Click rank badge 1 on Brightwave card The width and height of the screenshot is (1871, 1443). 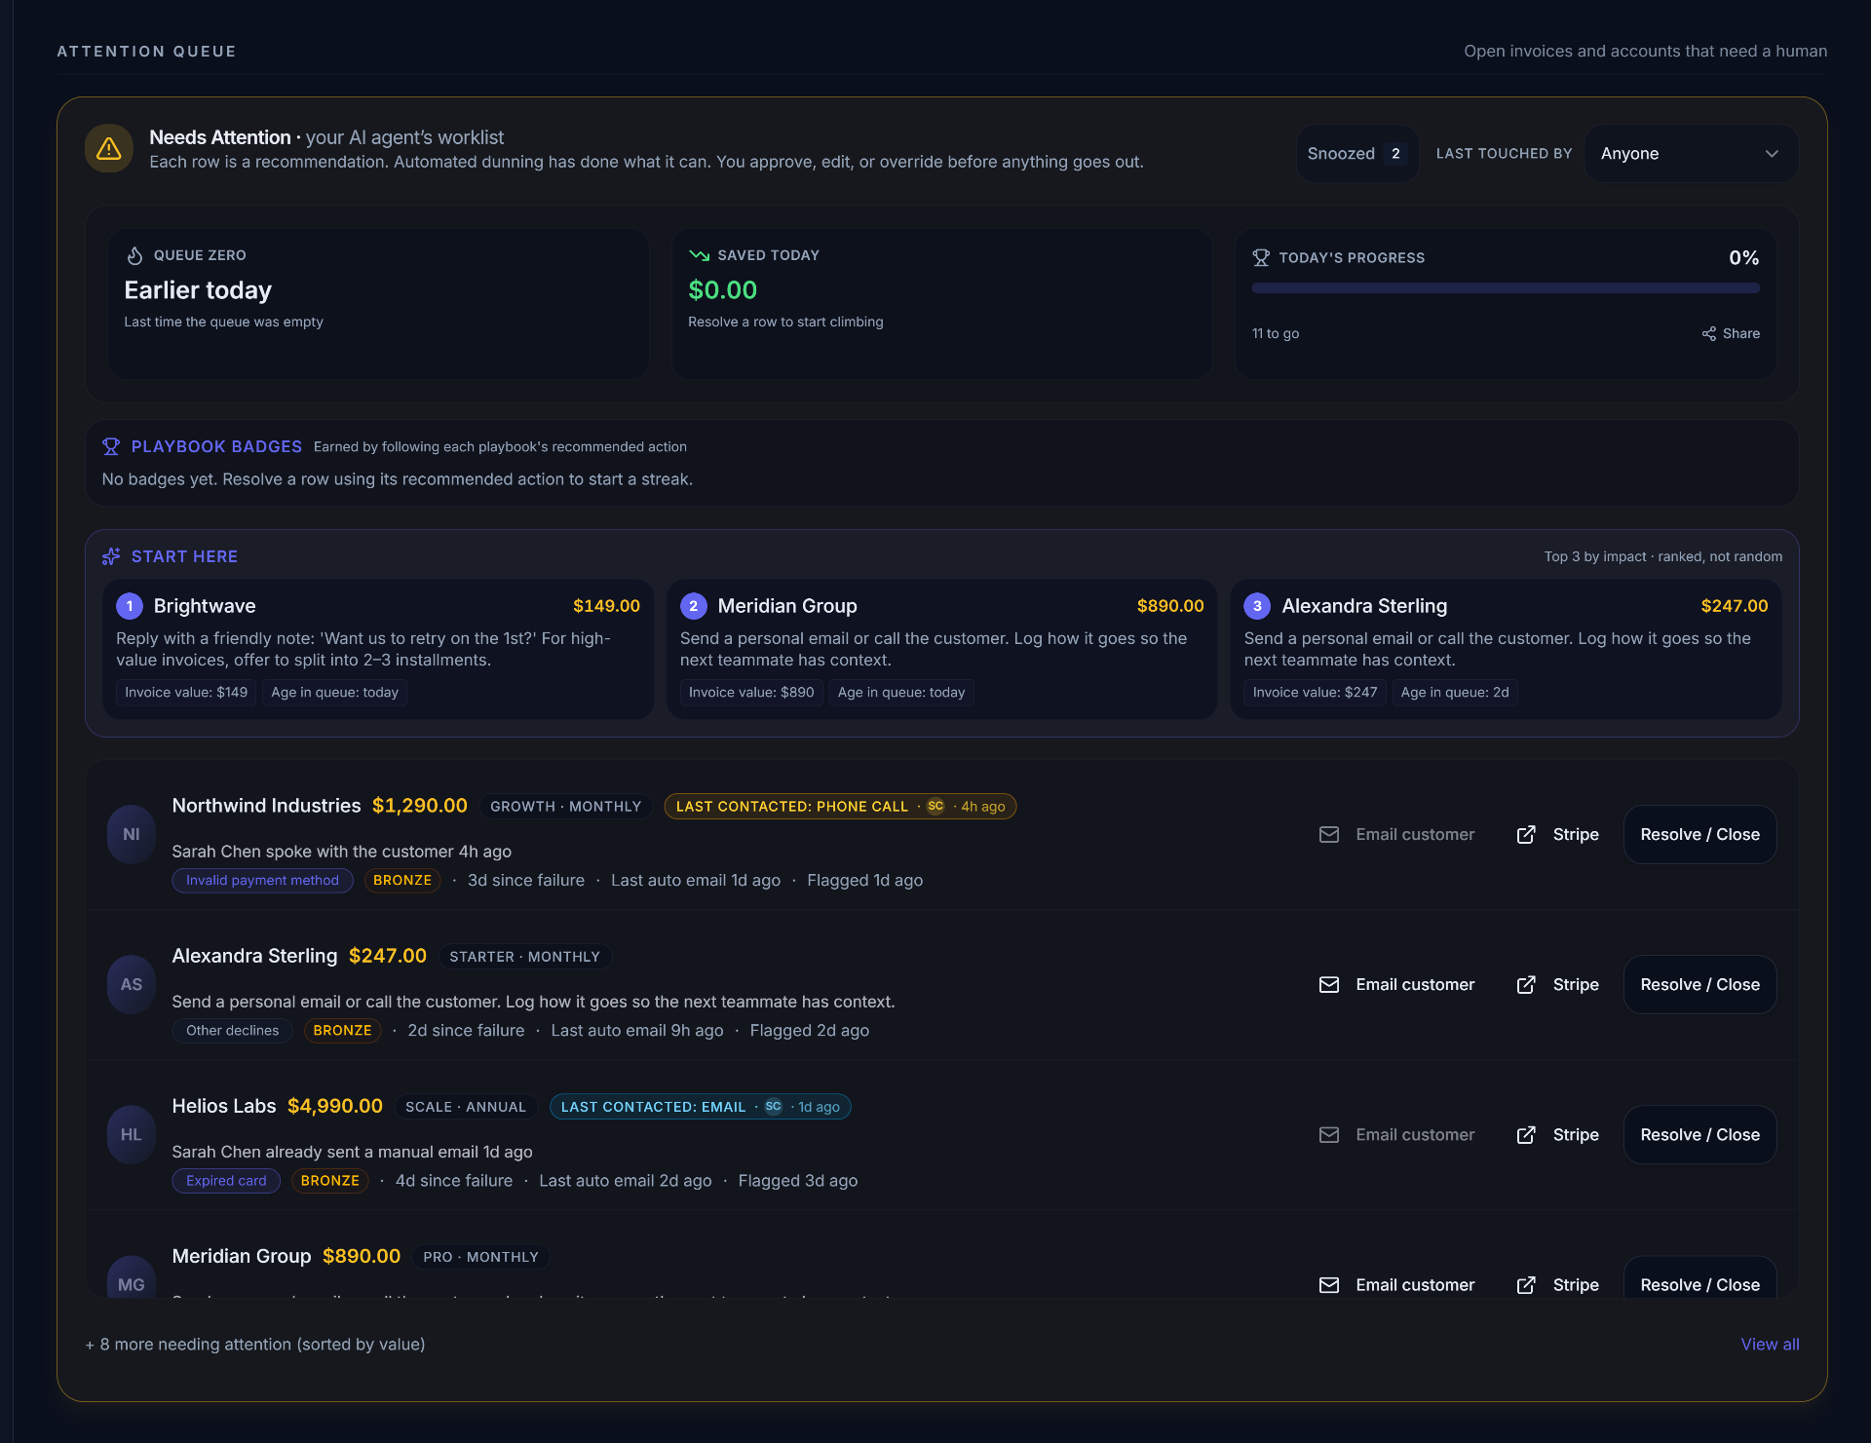130,606
